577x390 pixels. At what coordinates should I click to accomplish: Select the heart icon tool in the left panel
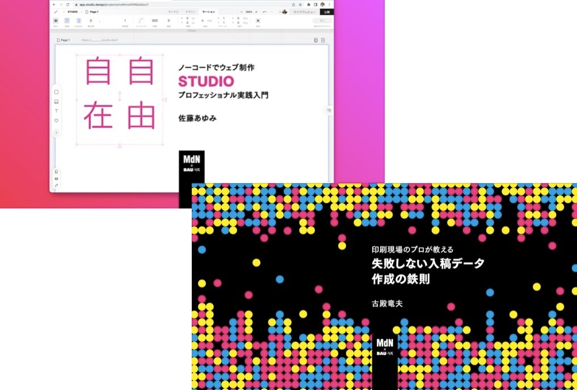[x=56, y=121]
